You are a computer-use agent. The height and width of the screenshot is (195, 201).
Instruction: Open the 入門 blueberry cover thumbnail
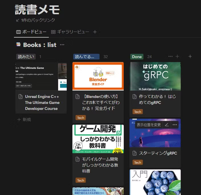coord(155,182)
